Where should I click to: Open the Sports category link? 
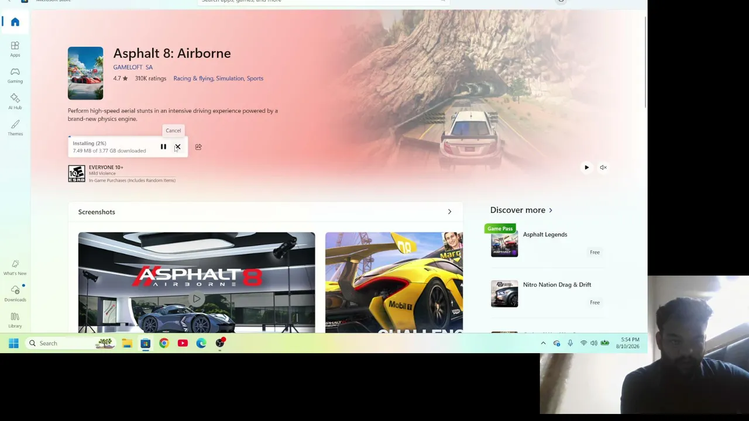[255, 78]
